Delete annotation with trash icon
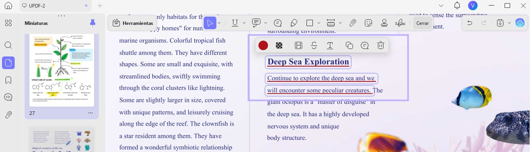The image size is (530, 152). click(x=380, y=45)
